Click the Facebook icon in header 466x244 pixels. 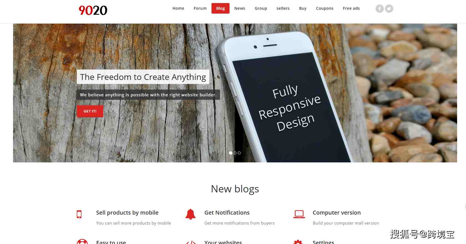[x=380, y=9]
